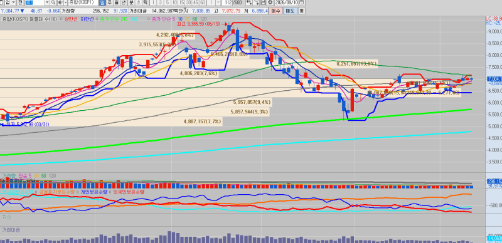Select the 초 second period button

pyautogui.click(x=138, y=3)
